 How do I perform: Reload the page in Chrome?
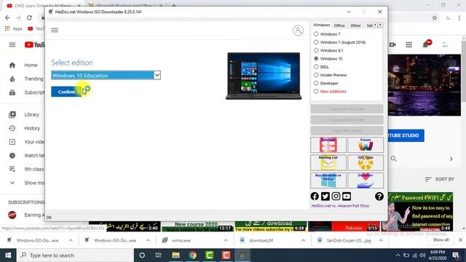tap(29, 17)
